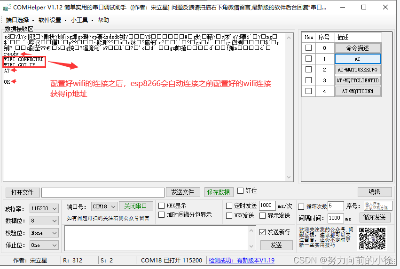Open the 软件设置 menu
400x269 pixels.
point(53,20)
